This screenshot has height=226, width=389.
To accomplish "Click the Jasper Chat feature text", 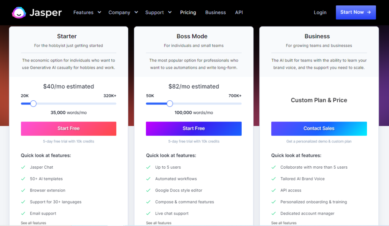I will pos(41,167).
